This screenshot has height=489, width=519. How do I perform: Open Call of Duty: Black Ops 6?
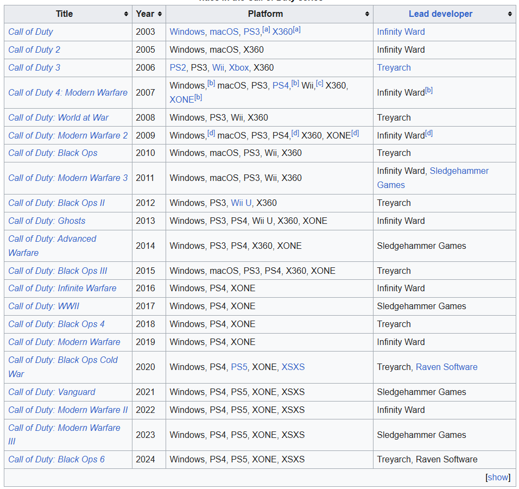[x=56, y=460]
